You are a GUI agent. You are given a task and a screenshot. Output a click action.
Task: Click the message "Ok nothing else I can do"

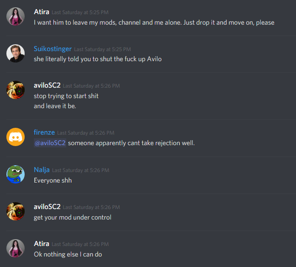click(x=68, y=254)
